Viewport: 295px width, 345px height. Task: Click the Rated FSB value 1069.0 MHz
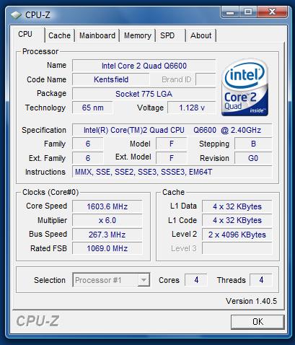tap(107, 248)
